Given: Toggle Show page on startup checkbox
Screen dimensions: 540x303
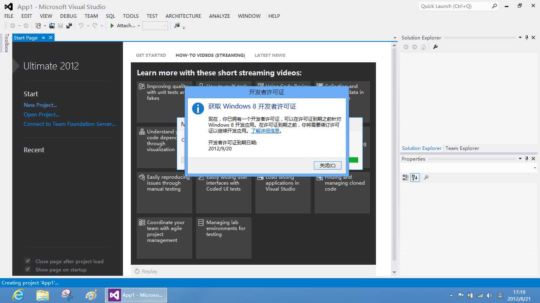Looking at the screenshot, I should tap(28, 269).
